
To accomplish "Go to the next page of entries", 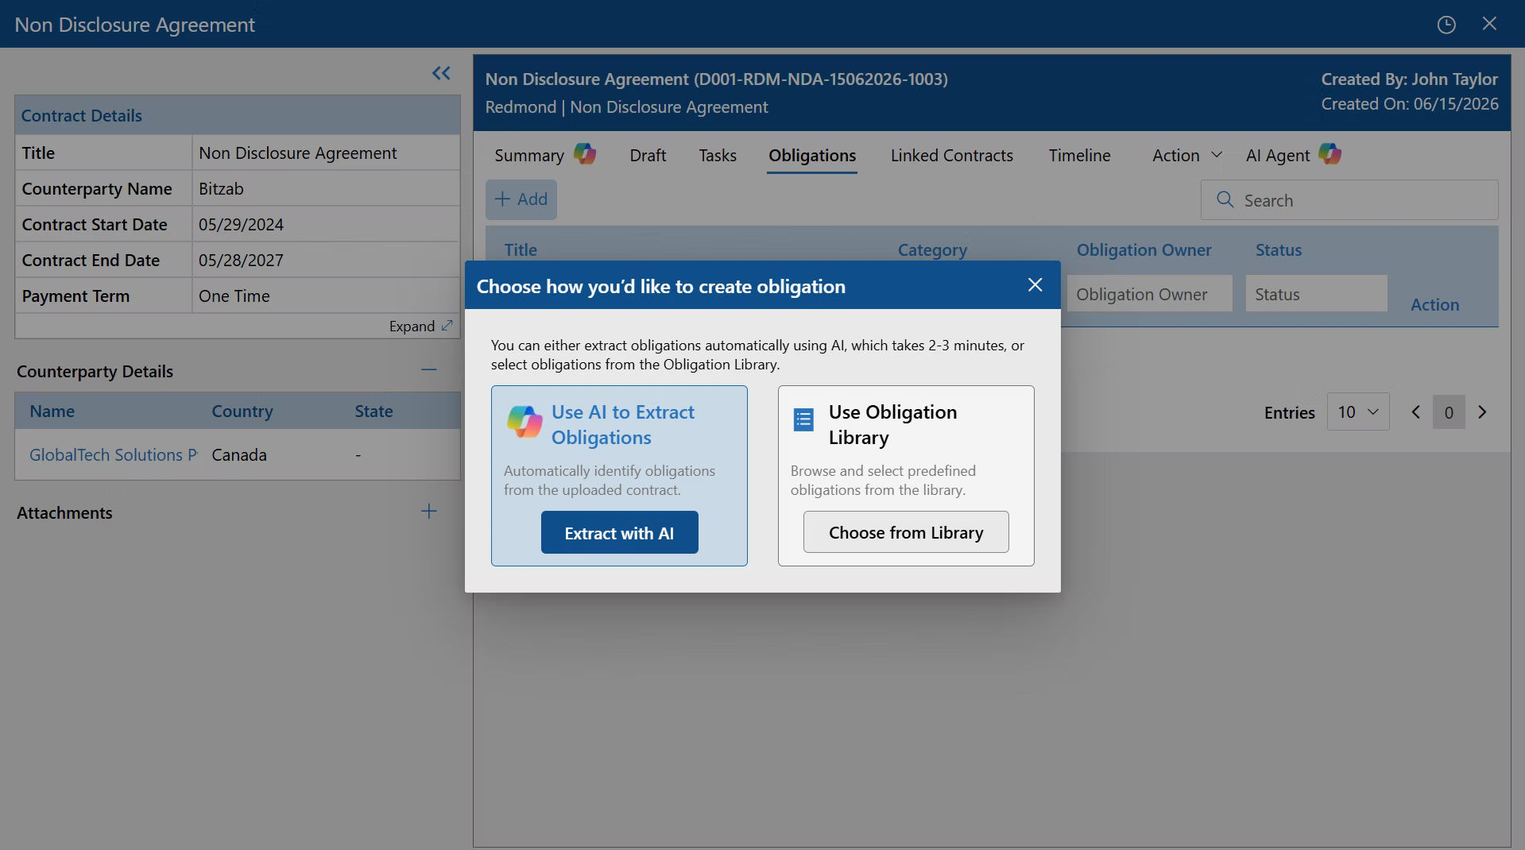I will coord(1482,412).
